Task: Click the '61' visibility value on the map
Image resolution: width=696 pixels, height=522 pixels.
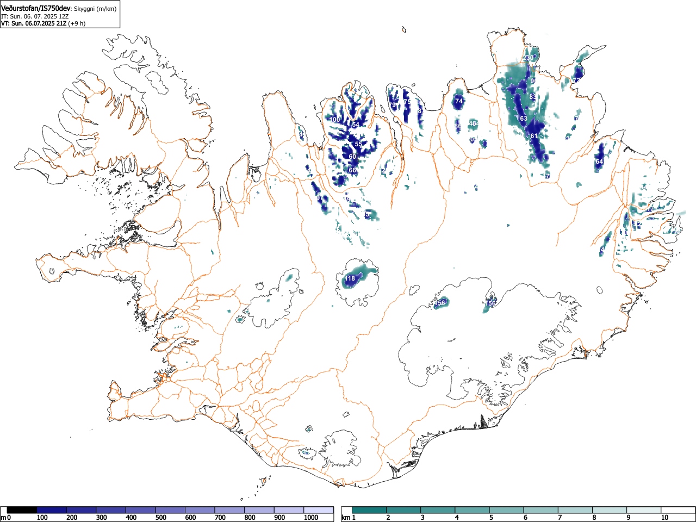Action: click(534, 136)
